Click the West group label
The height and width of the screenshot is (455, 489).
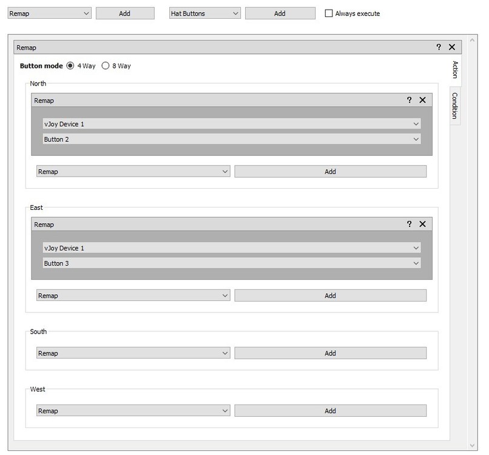[38, 389]
